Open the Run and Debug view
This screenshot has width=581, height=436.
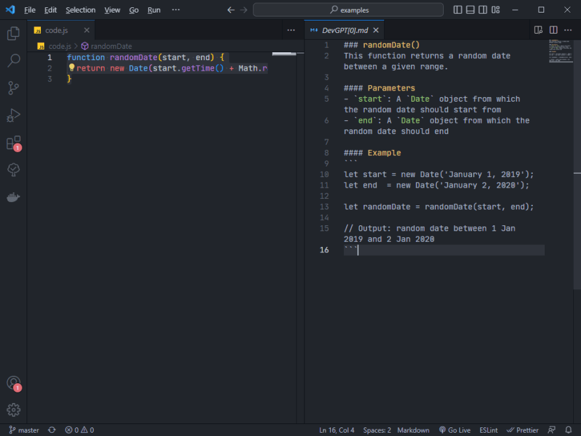tap(13, 116)
